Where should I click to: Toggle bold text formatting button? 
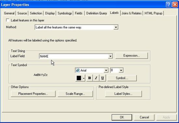point(89,78)
